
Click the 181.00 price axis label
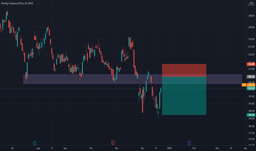pos(251,126)
